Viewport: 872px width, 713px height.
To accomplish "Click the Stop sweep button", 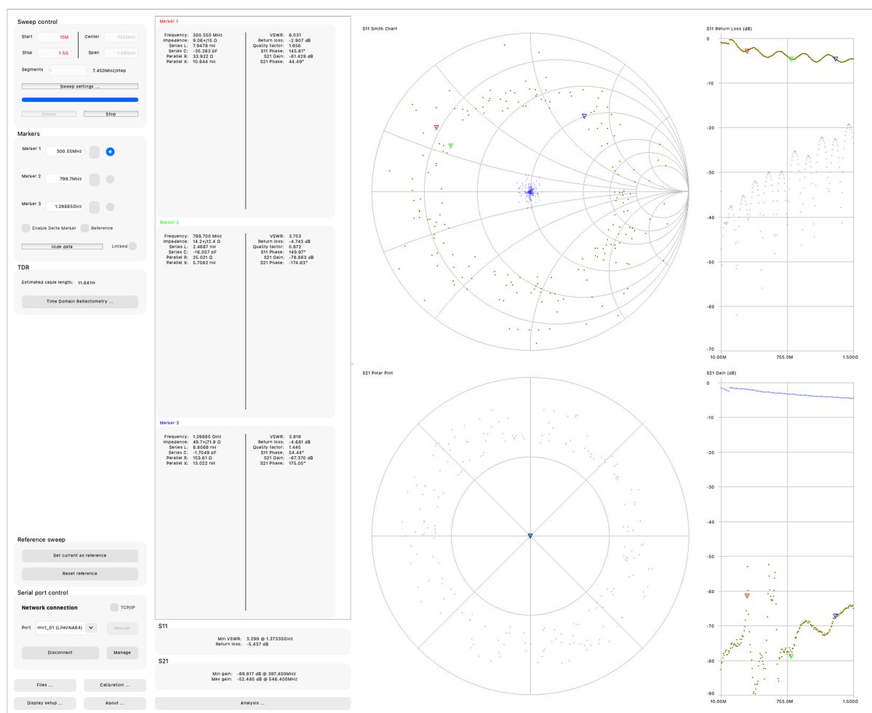I will point(111,114).
